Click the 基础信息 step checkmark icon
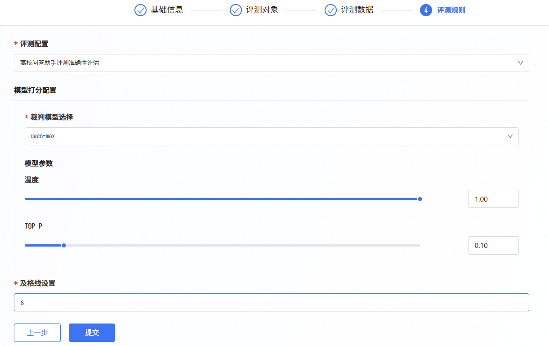549x346 pixels. [x=141, y=10]
